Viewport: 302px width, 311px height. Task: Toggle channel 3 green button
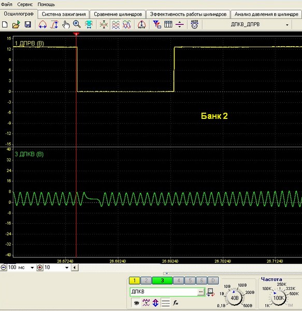(162, 280)
